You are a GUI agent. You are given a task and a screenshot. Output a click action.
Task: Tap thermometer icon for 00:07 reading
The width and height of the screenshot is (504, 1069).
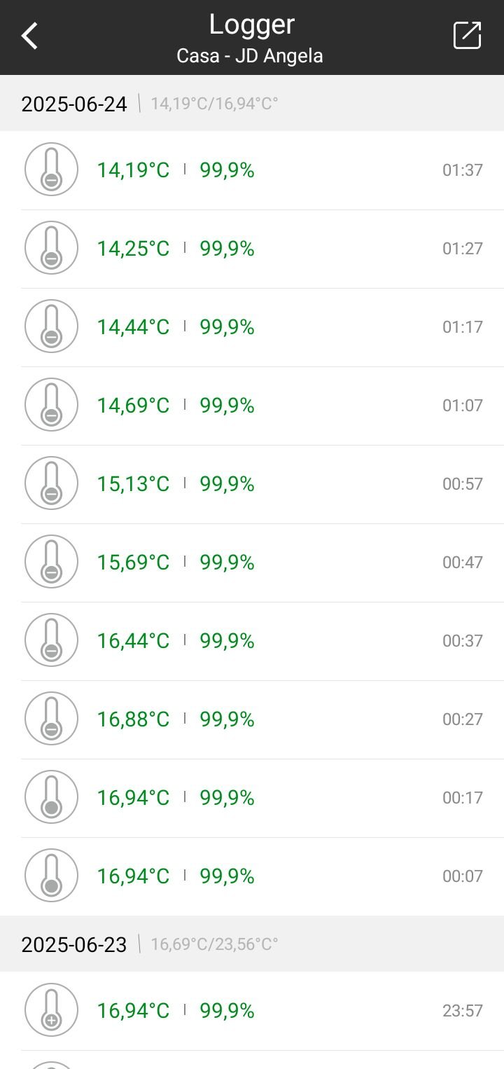click(x=51, y=876)
